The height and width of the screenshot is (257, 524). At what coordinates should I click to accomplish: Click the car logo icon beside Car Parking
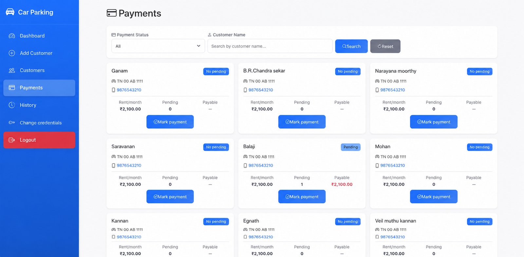point(10,12)
